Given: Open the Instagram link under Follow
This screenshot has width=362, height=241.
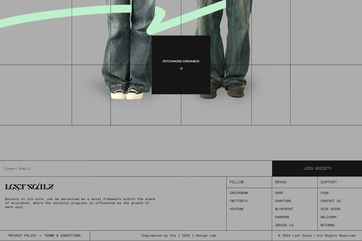Looking at the screenshot, I should click(238, 193).
